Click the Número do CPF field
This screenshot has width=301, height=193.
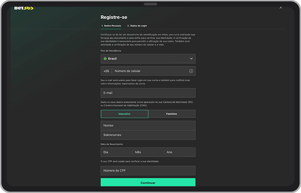pos(148,171)
